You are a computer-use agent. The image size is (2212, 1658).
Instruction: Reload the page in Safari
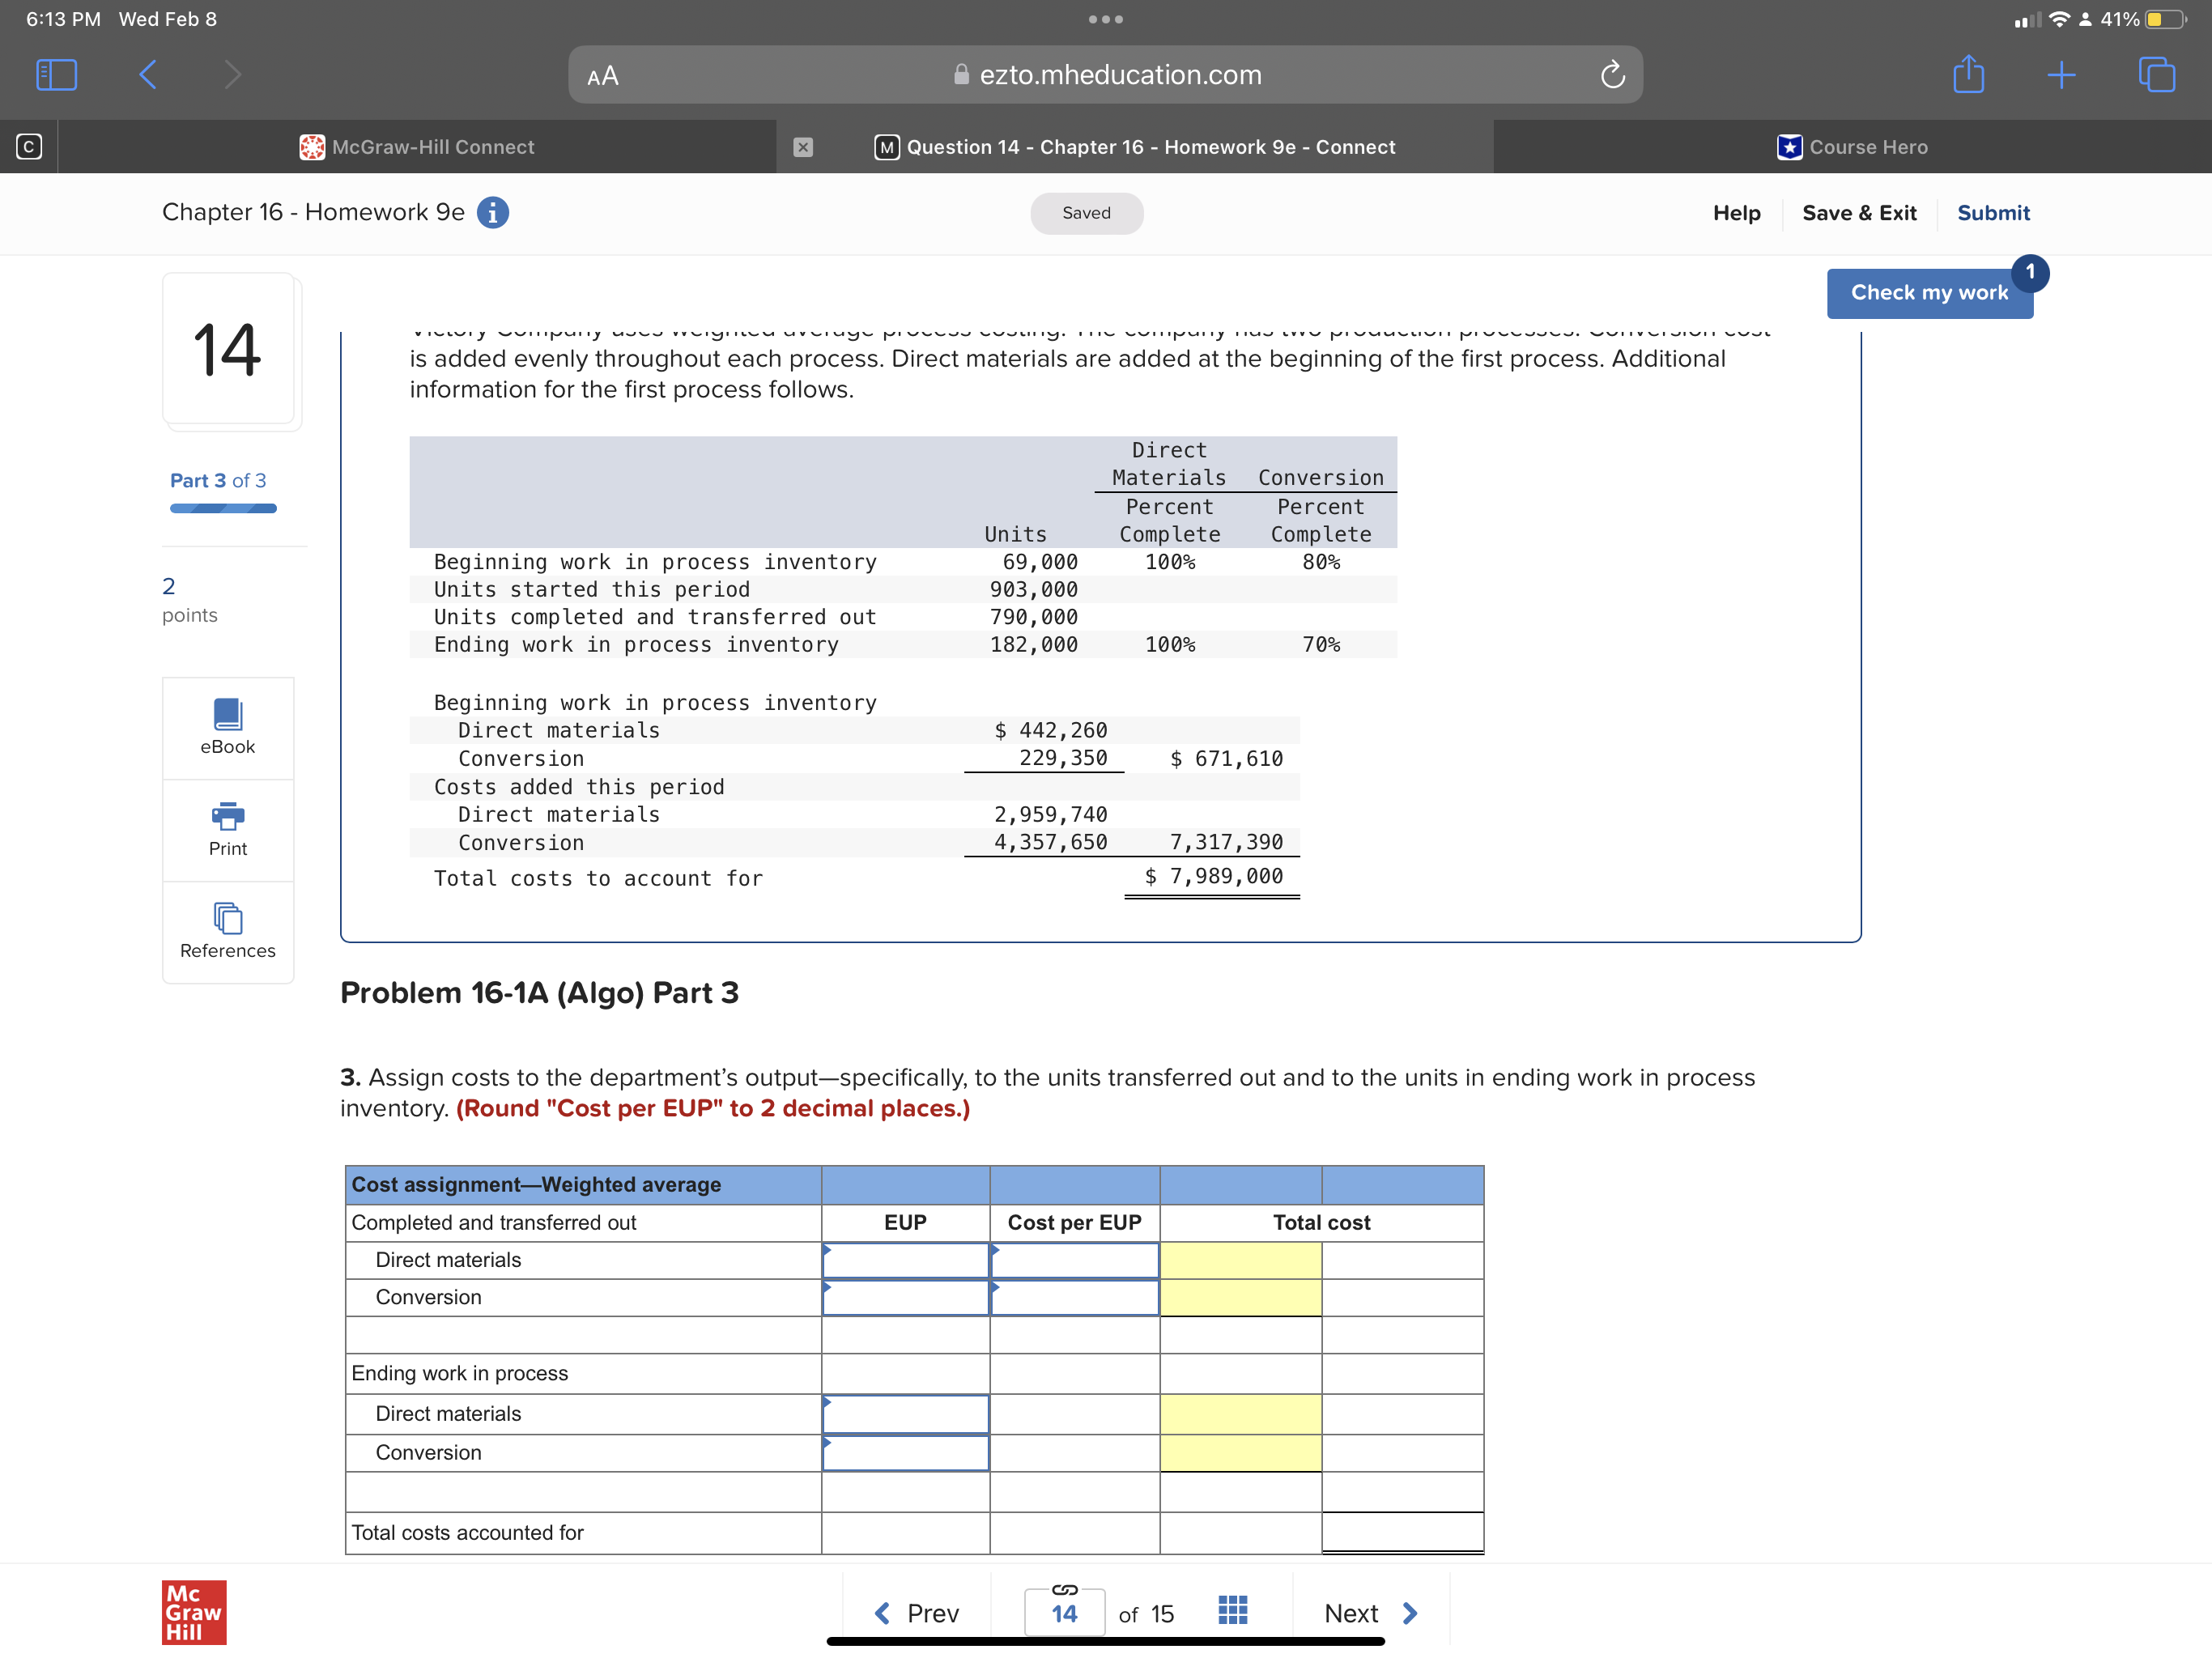[1612, 74]
